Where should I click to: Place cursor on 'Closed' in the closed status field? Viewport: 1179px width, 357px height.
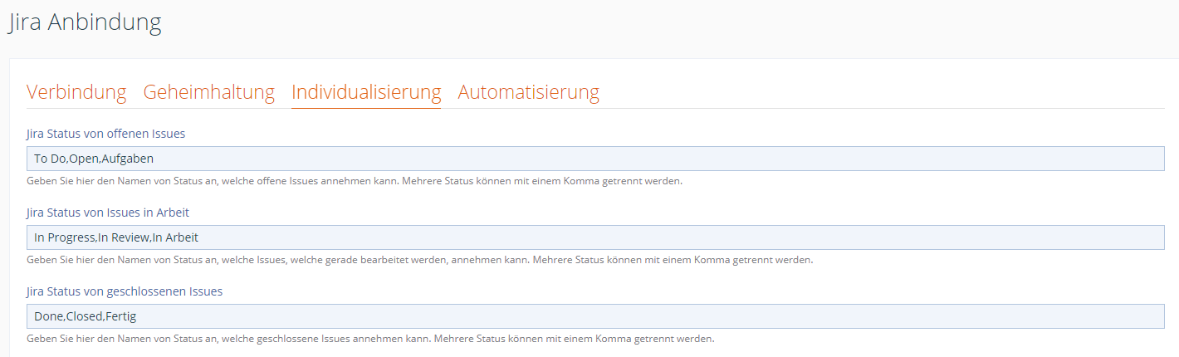pos(83,316)
